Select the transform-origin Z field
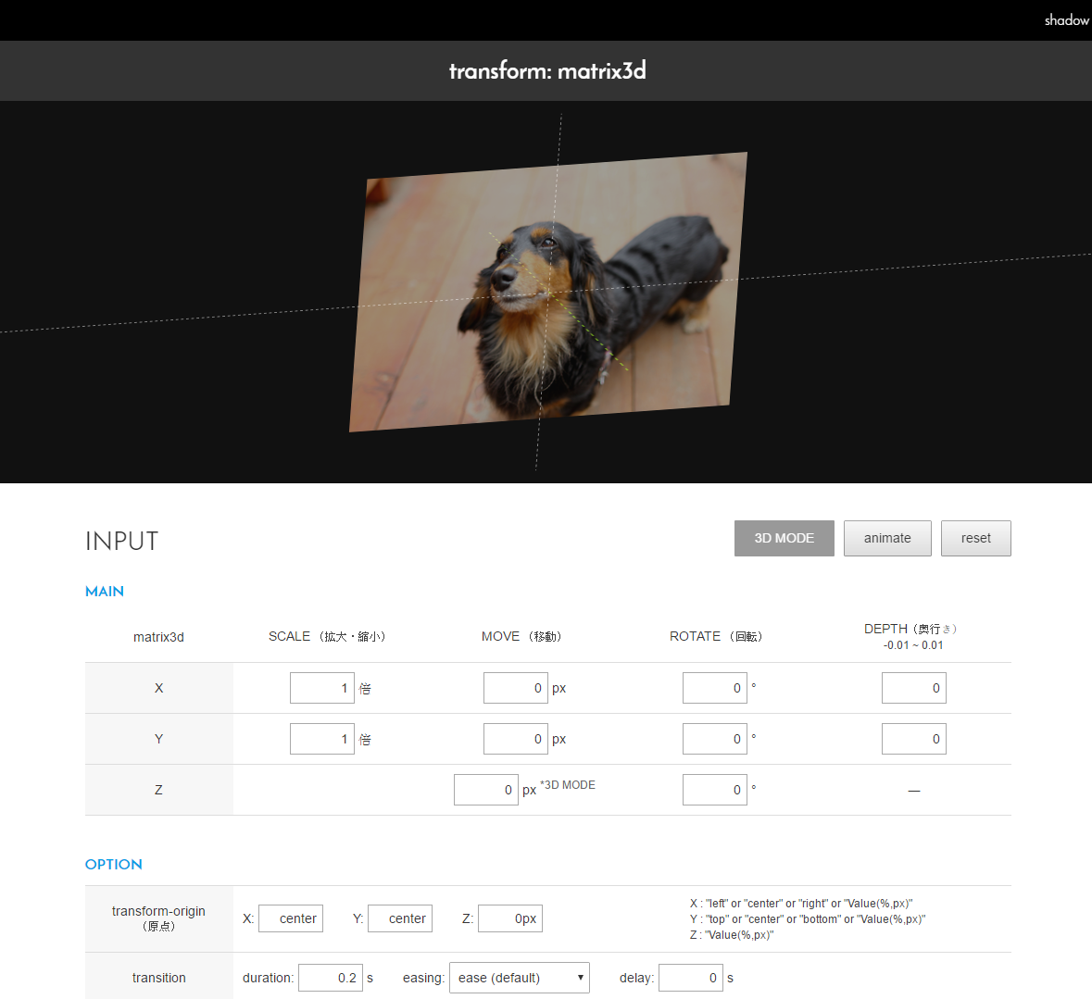 509,918
